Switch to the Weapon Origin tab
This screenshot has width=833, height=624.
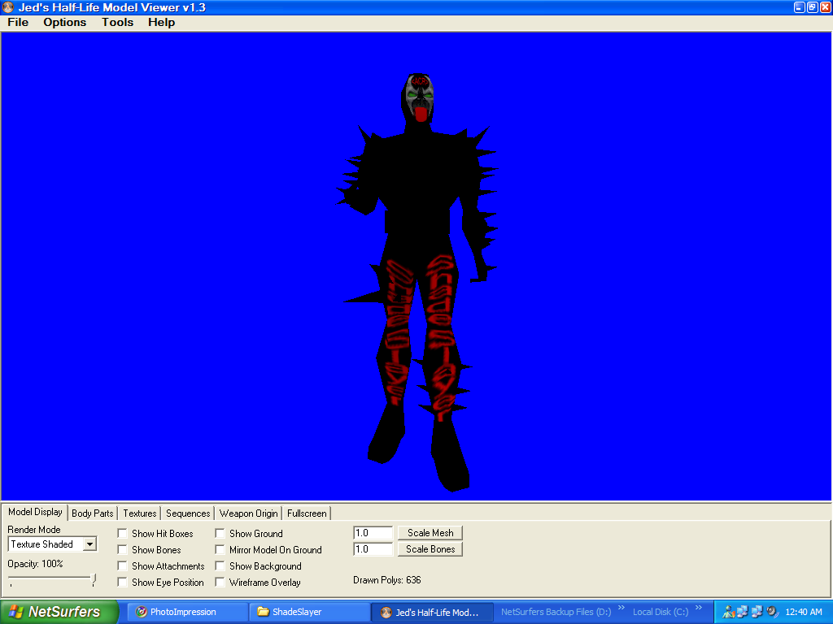click(249, 513)
